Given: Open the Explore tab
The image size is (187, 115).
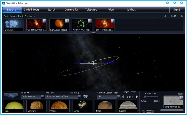Looking at the screenshot, I should [12, 10].
